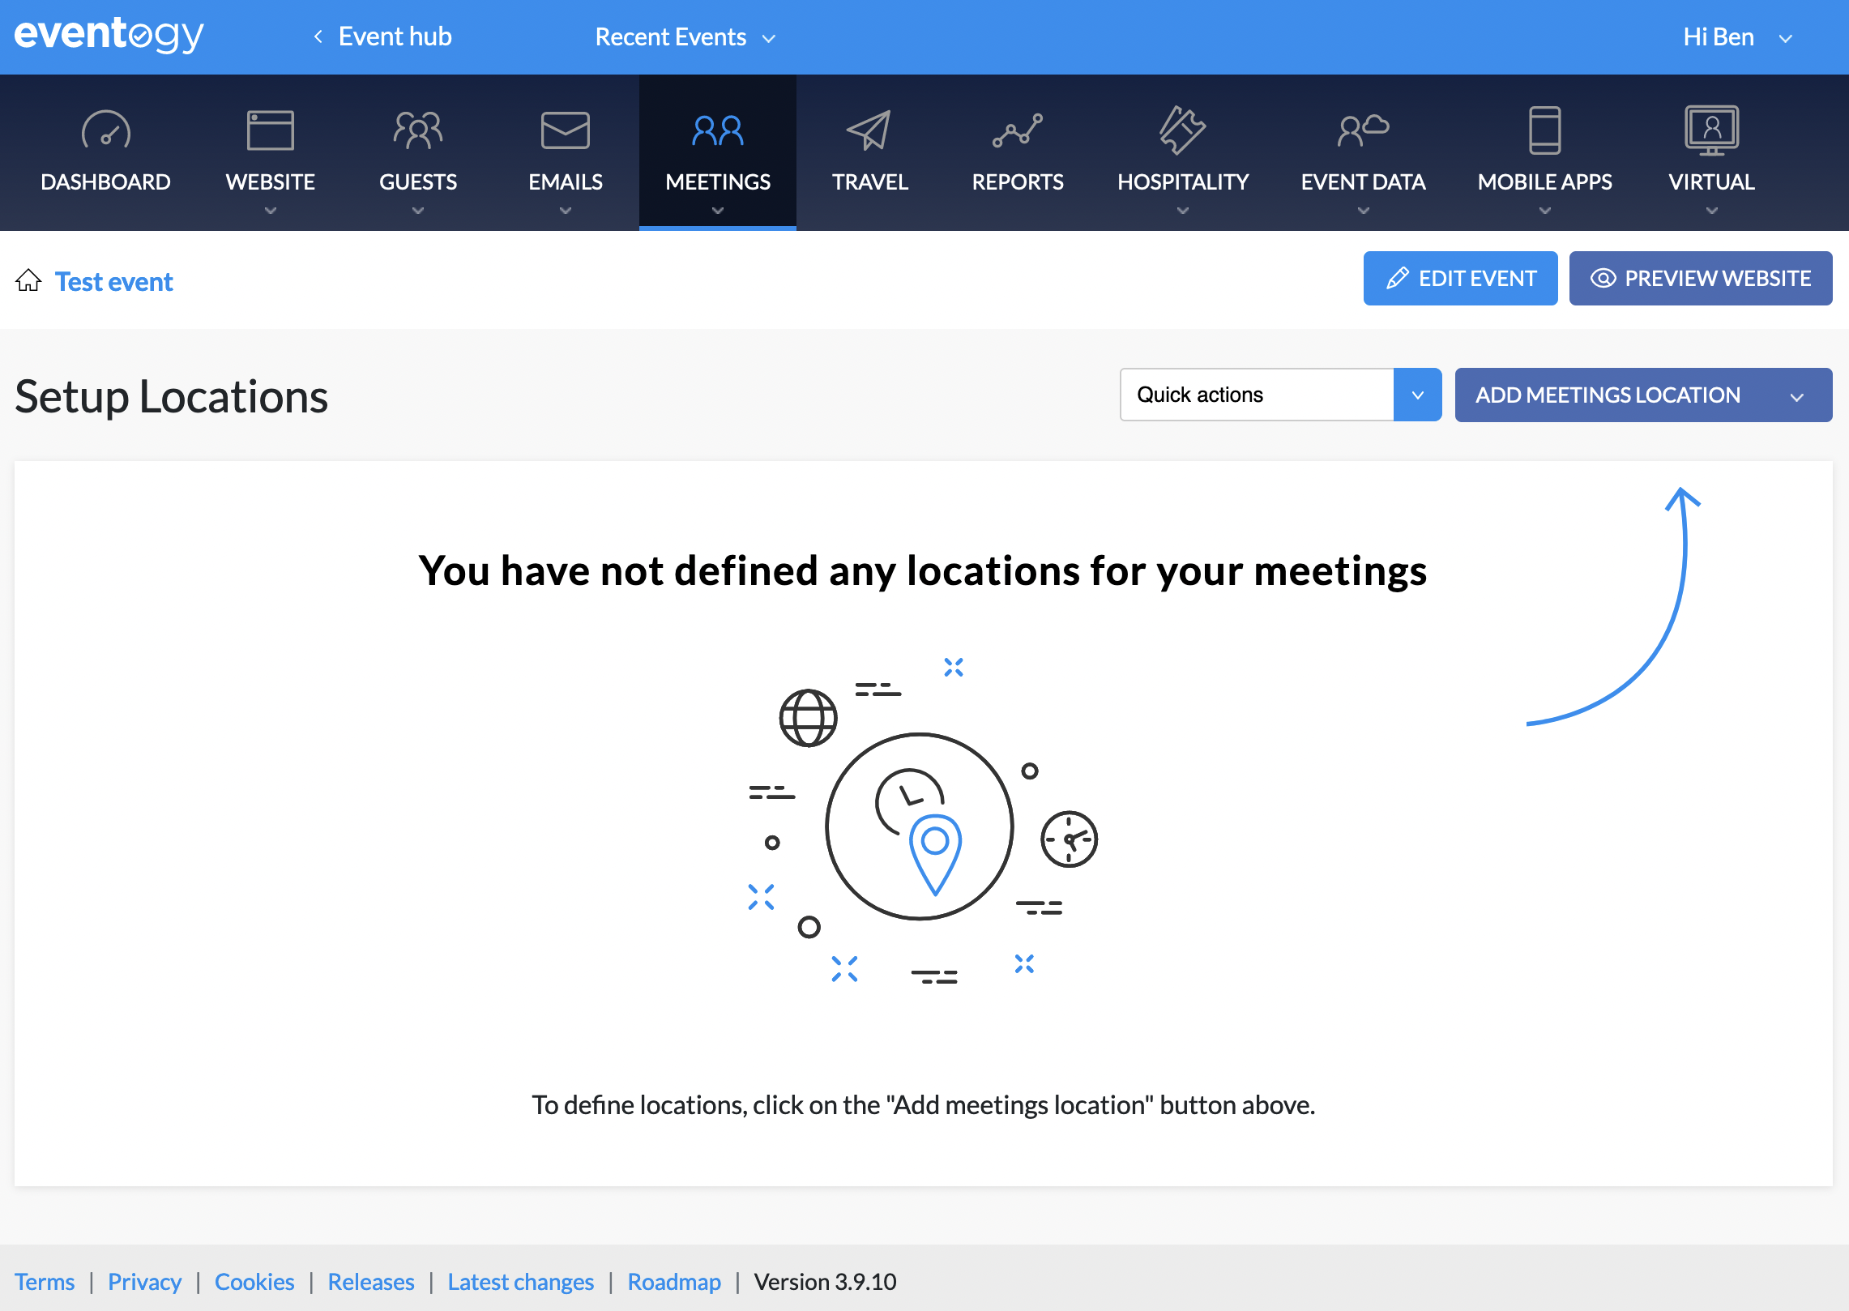The width and height of the screenshot is (1849, 1311).
Task: Expand the Website submenu chevron
Action: tap(271, 210)
